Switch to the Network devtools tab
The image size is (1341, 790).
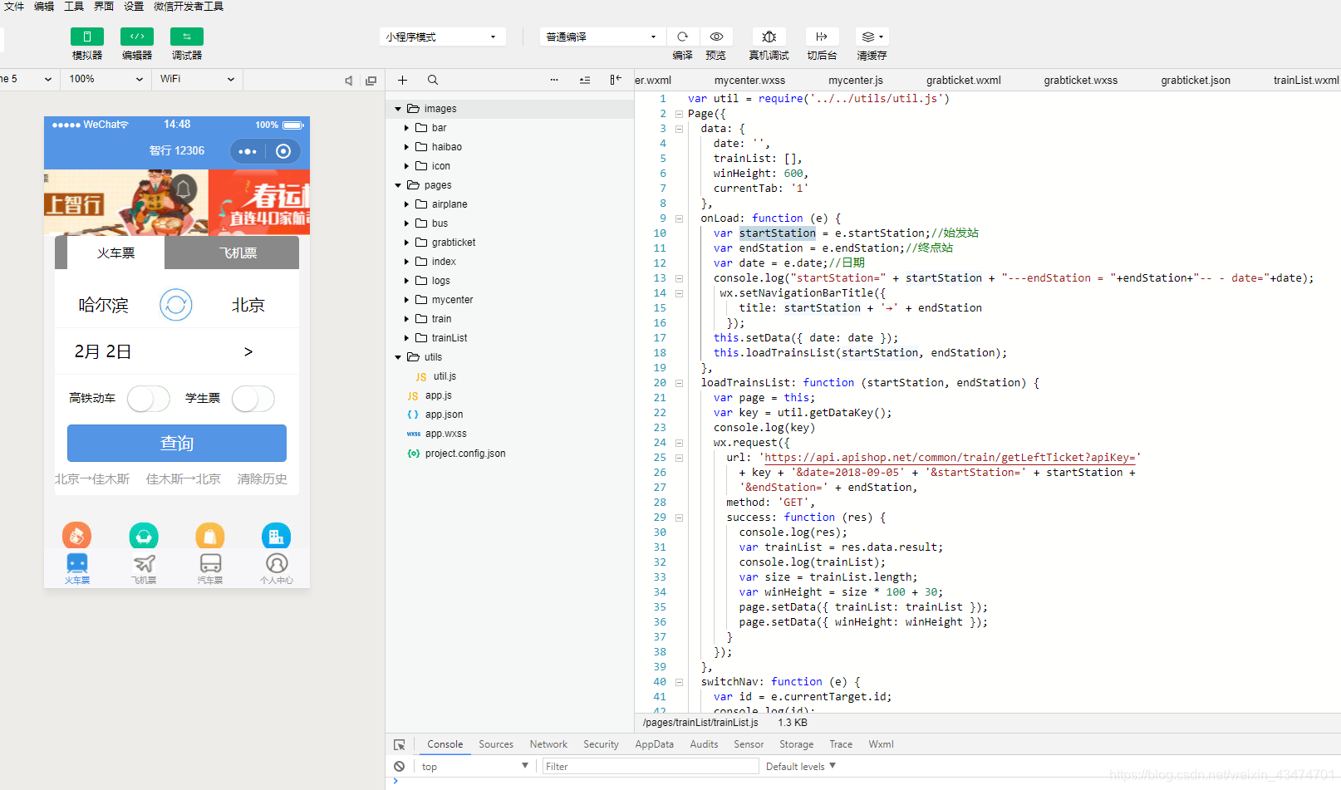pyautogui.click(x=548, y=744)
